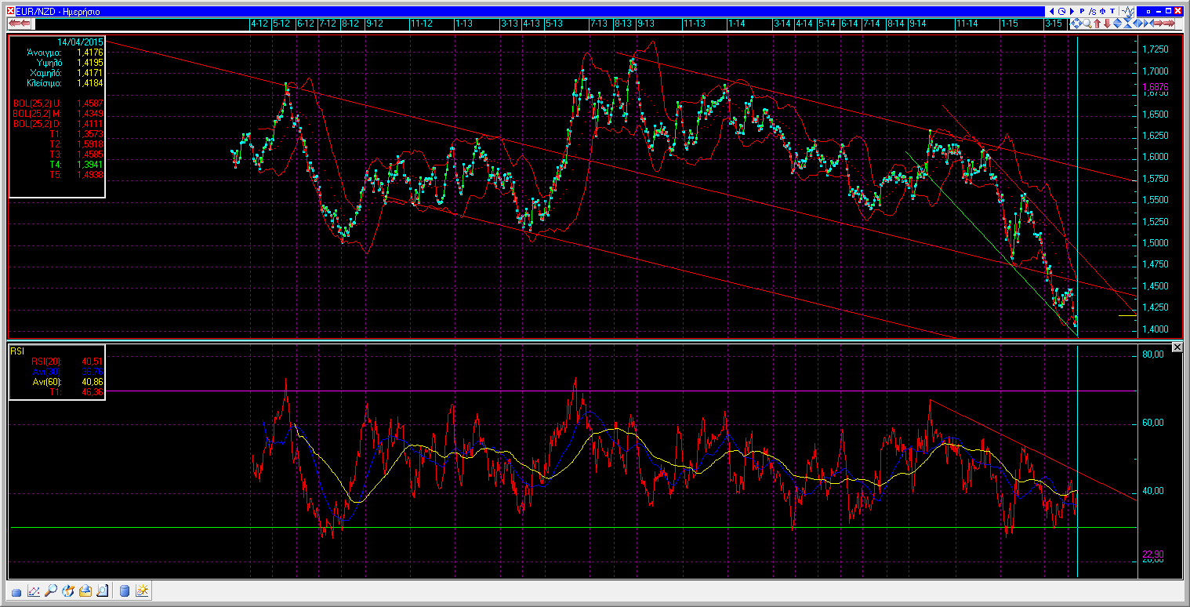
Task: Click the next period right triangle
Action: pos(1072,11)
